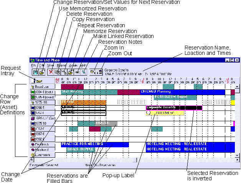Click the Zoom In toolbar icon

pos(92,72)
